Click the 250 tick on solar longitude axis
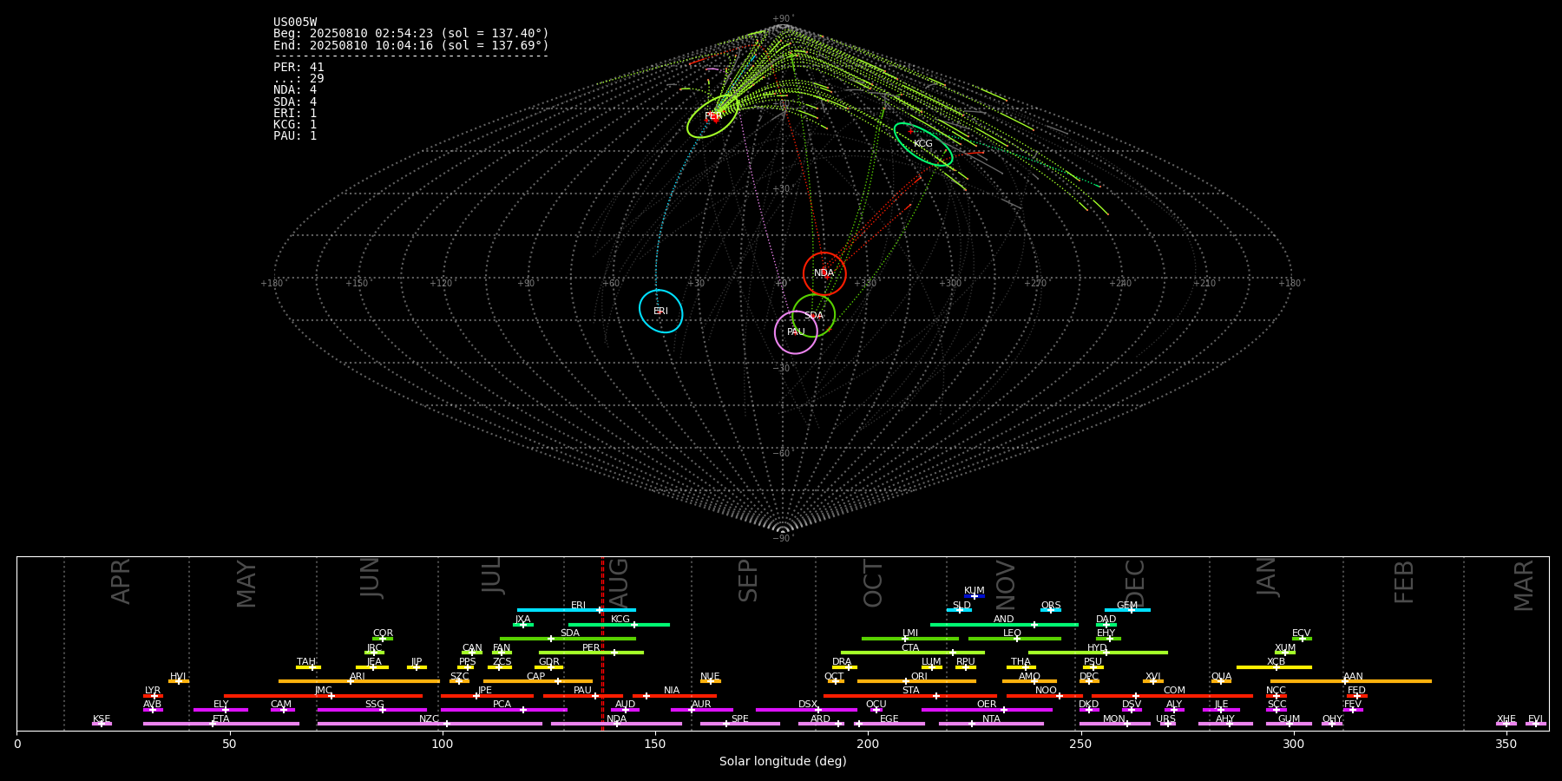Viewport: 1562px width, 781px height. 1080,744
